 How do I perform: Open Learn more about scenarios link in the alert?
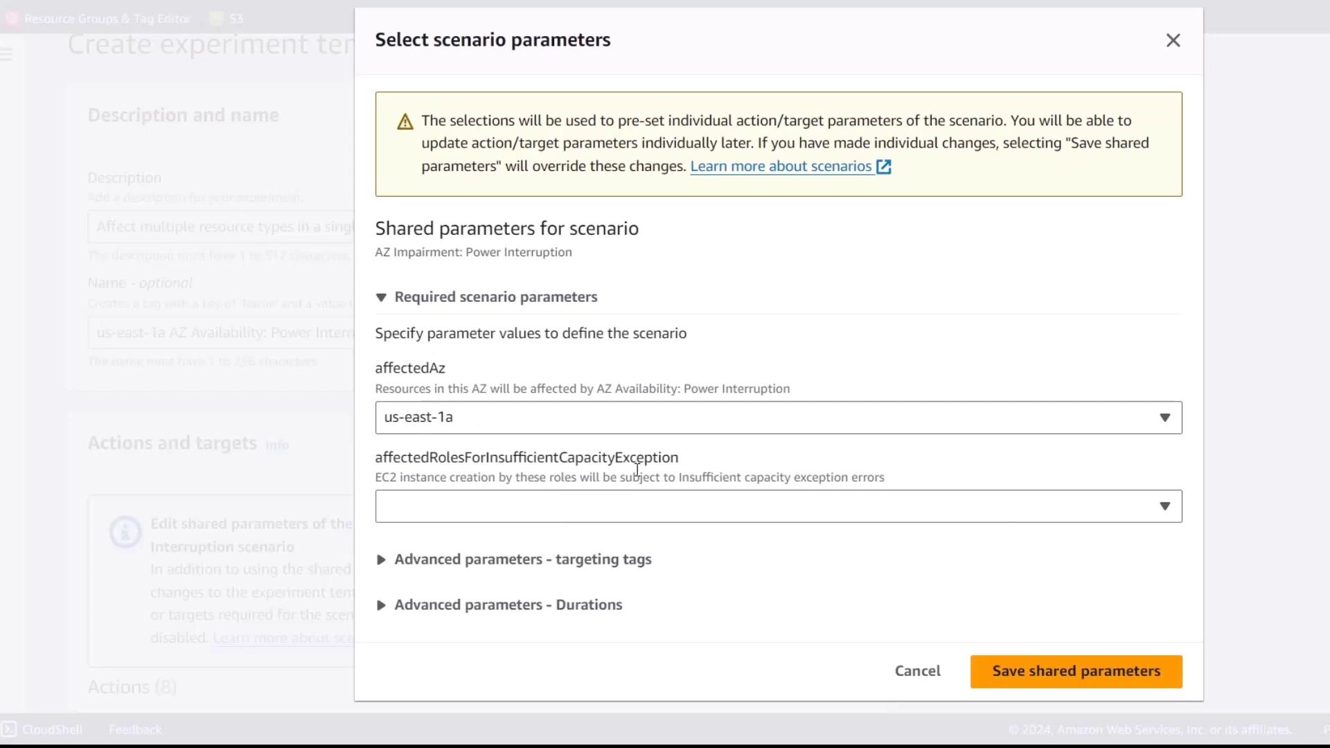click(x=781, y=167)
